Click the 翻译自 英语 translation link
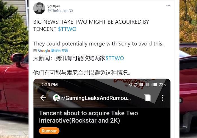This screenshot has width=197, height=138. (60, 51)
